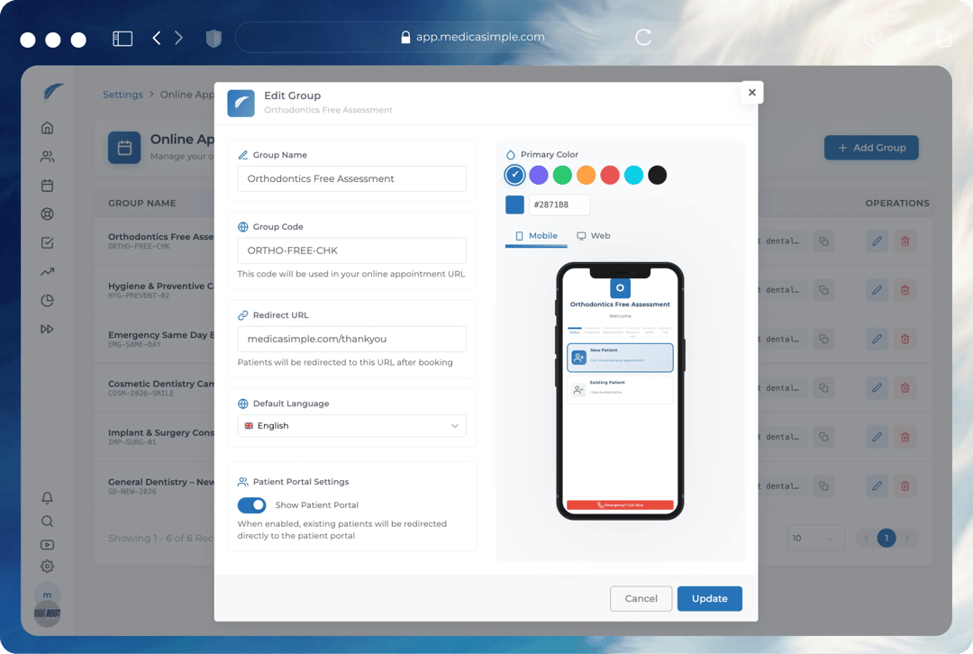973x654 pixels.
Task: Click the Redirect URL input field
Action: [x=351, y=340]
